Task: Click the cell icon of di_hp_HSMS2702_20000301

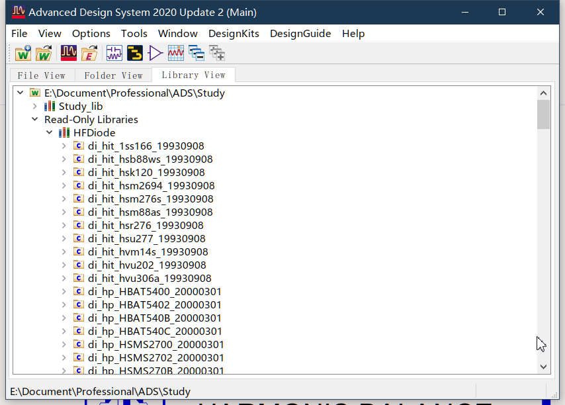Action: 79,357
